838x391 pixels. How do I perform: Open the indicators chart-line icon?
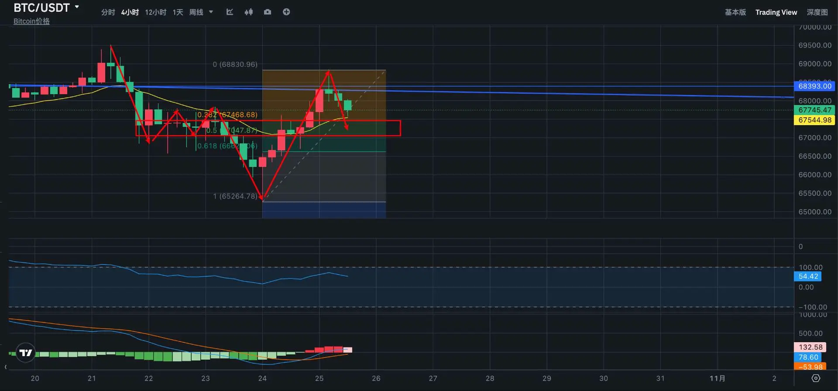230,12
